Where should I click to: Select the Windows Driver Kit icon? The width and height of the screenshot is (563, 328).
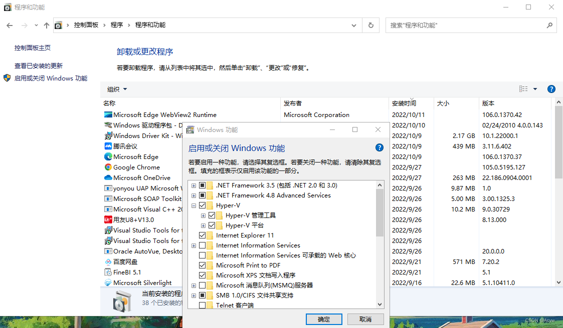108,135
